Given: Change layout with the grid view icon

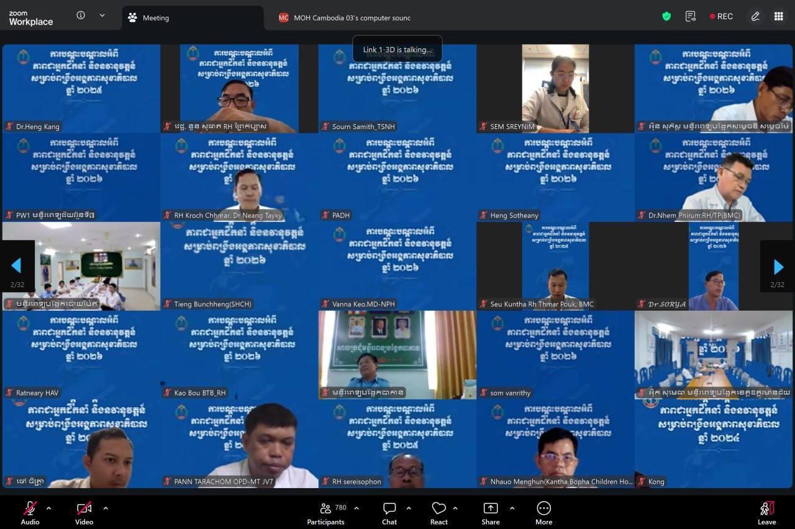Looking at the screenshot, I should pyautogui.click(x=778, y=17).
